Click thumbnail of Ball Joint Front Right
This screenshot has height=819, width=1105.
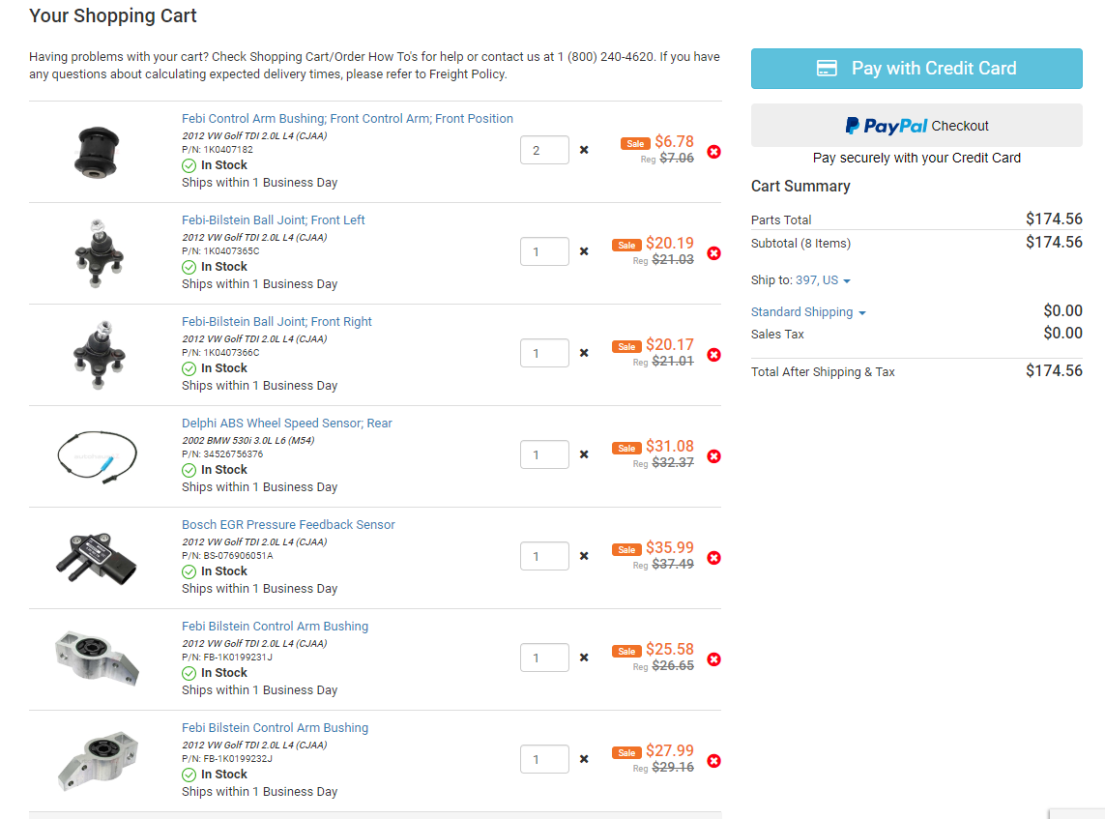pos(98,355)
